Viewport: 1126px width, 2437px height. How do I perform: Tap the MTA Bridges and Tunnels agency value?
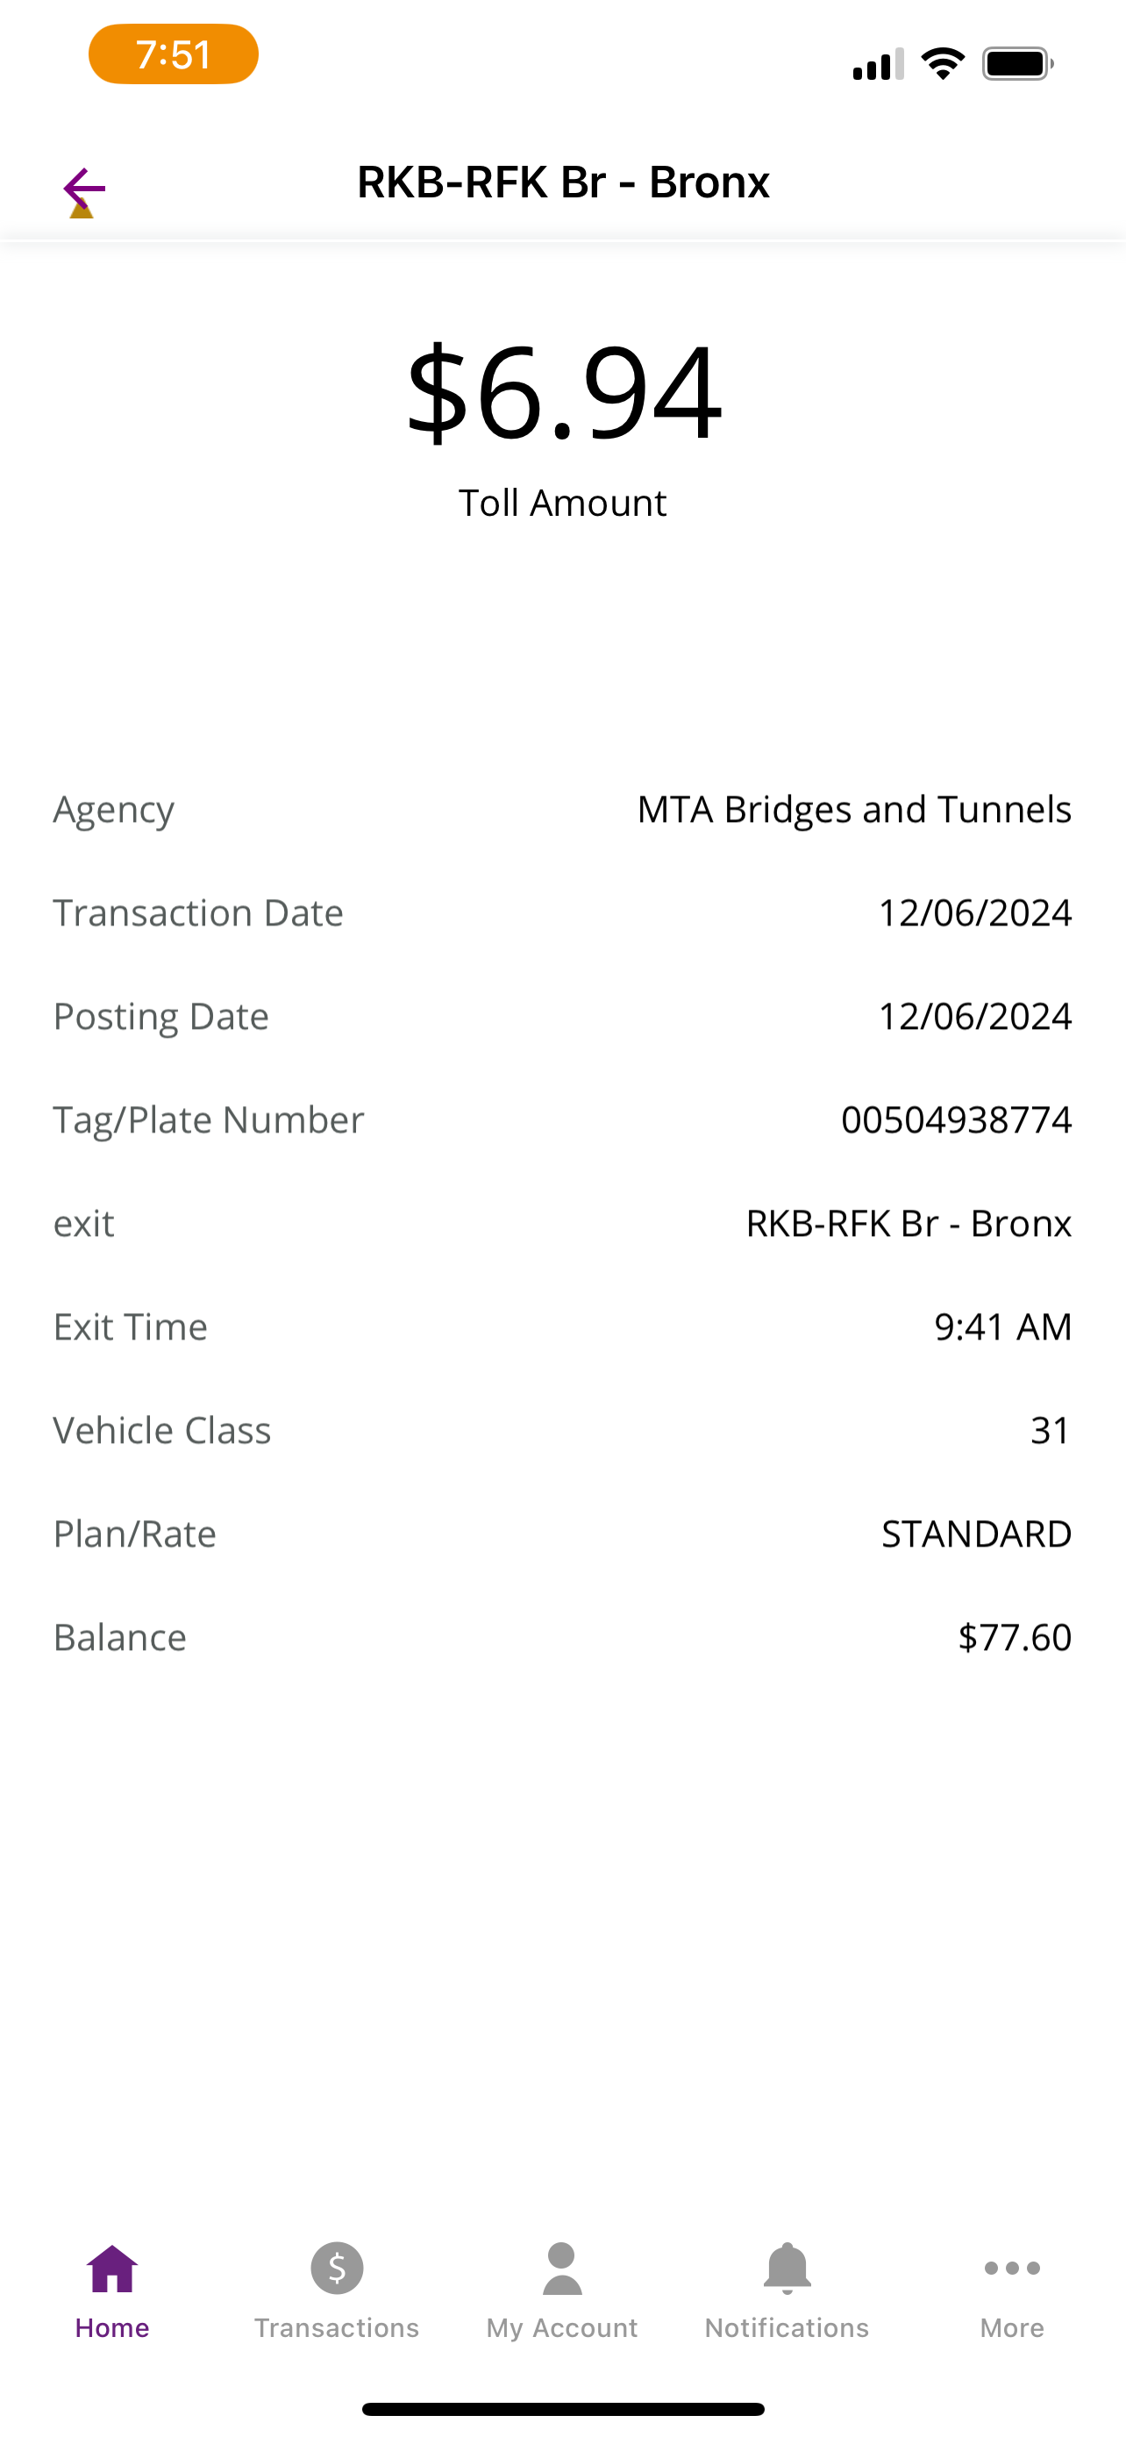tap(854, 810)
